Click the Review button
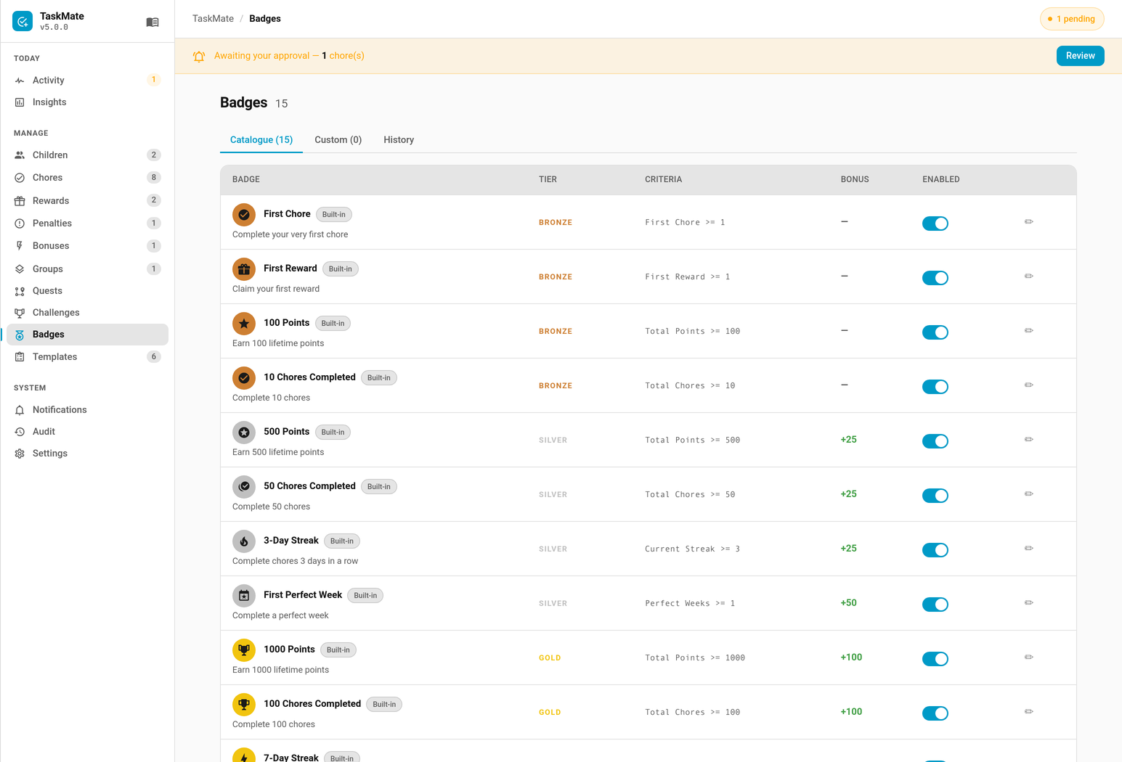The height and width of the screenshot is (762, 1122). (1080, 56)
